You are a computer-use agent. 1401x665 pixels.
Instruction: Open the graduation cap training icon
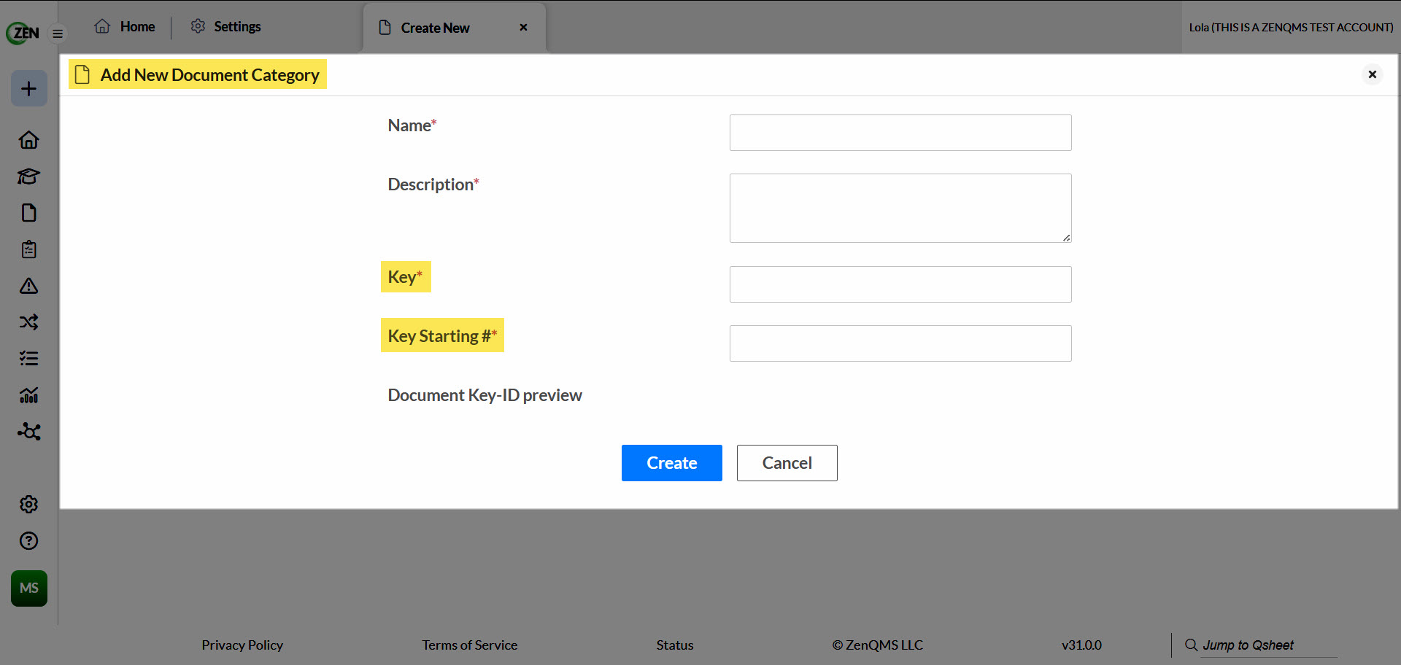pos(29,176)
